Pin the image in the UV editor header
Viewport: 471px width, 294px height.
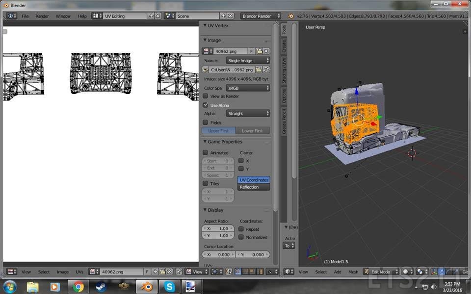179,271
